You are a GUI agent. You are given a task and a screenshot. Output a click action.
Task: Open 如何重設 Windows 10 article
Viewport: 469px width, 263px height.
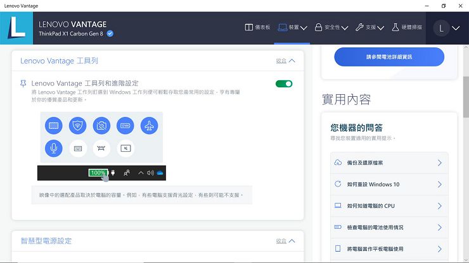pyautogui.click(x=389, y=184)
